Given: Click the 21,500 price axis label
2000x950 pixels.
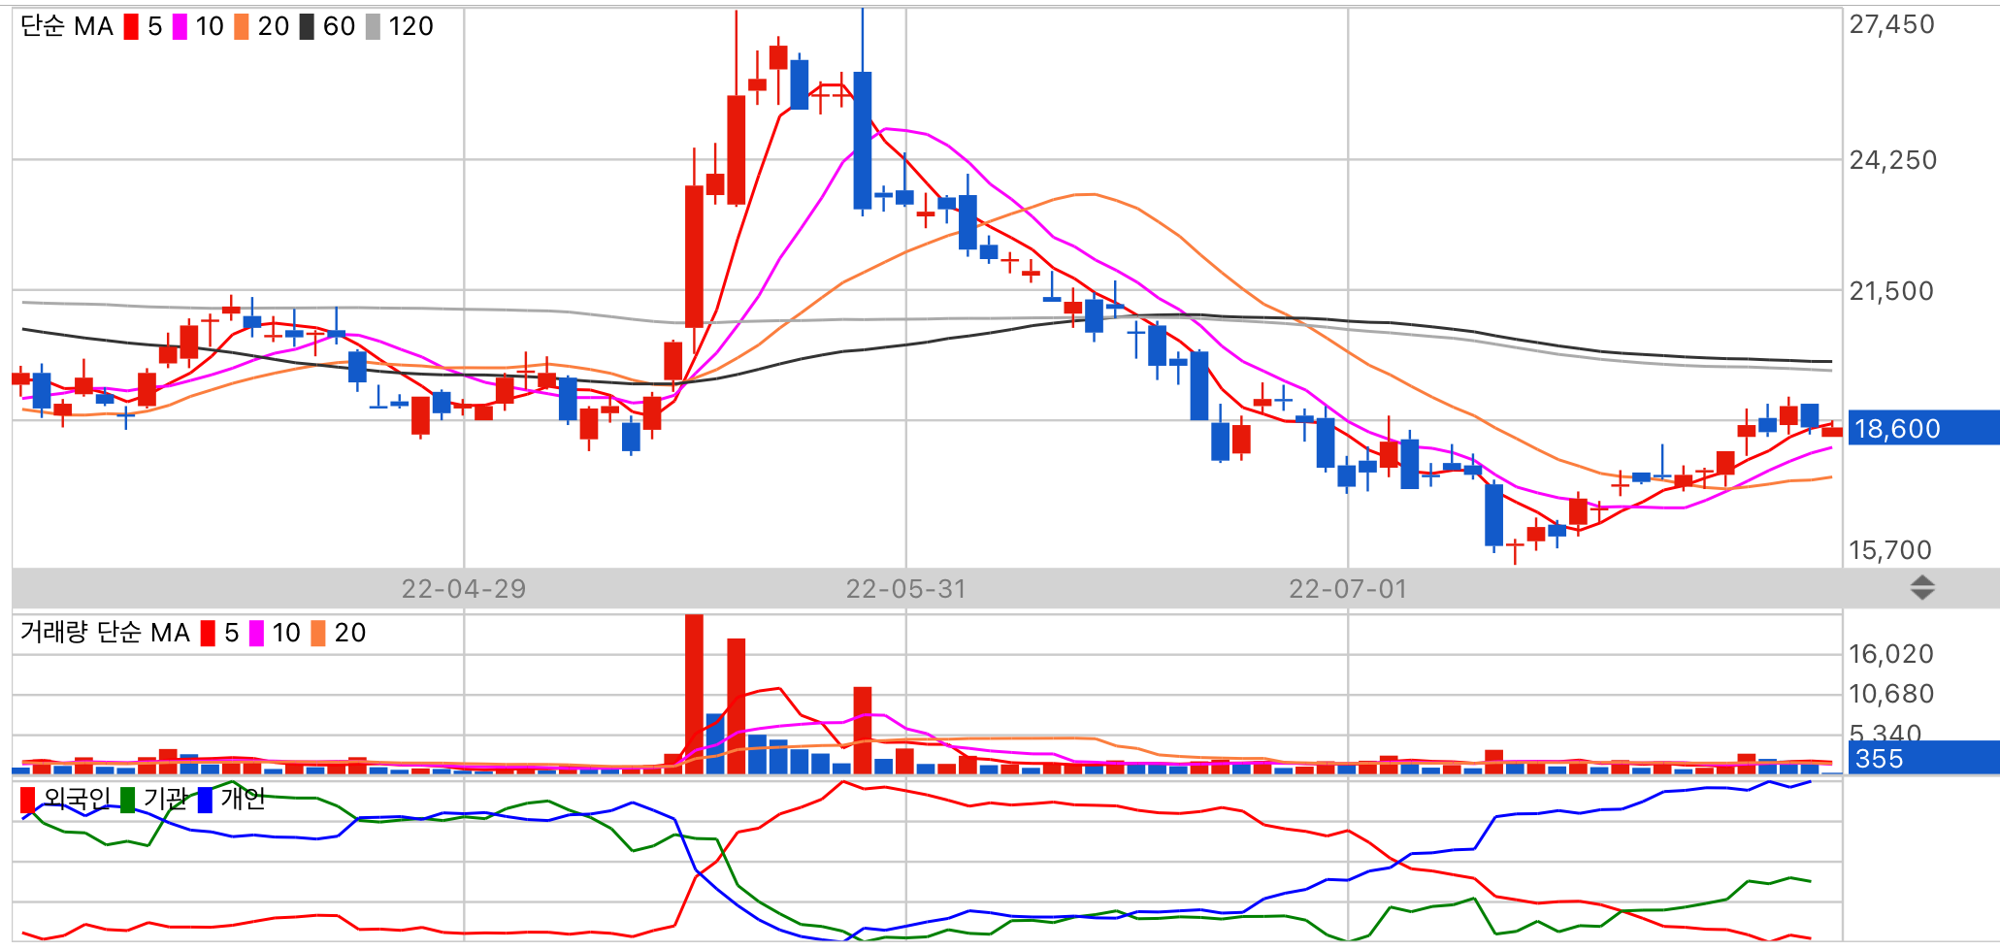Looking at the screenshot, I should point(1890,291).
